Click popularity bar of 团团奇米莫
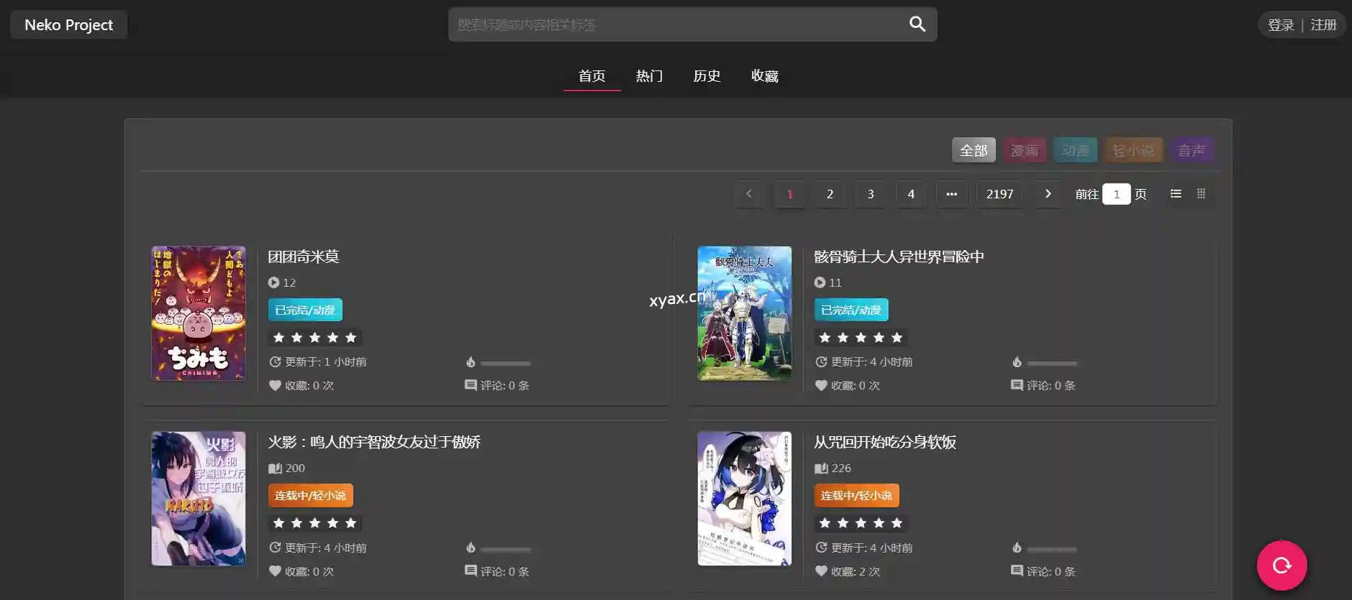This screenshot has height=600, width=1352. click(505, 363)
